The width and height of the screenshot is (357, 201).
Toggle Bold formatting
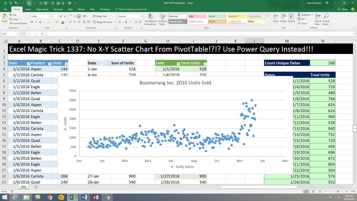(x=32, y=22)
